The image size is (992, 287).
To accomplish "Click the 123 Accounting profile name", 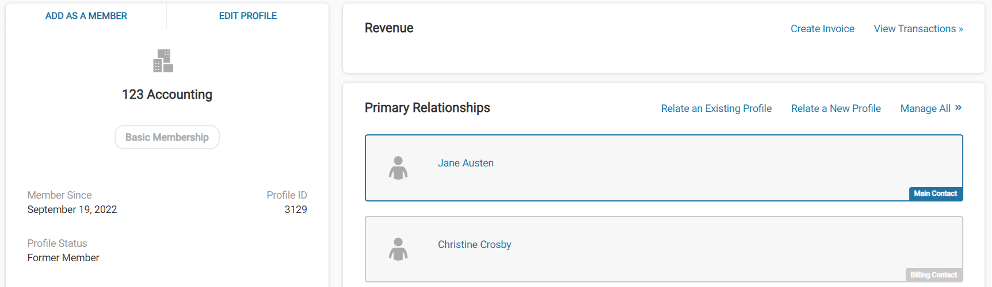I will (167, 94).
